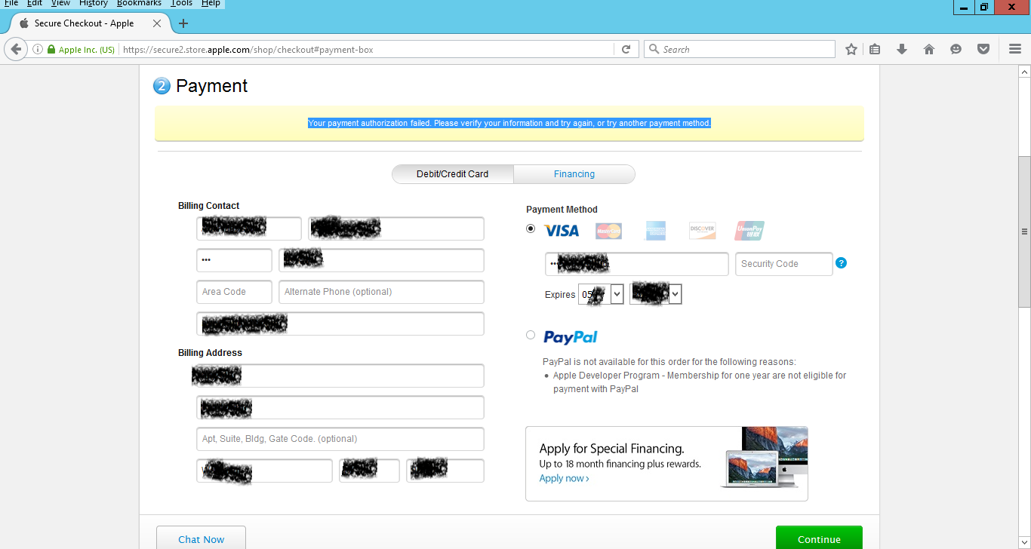Image resolution: width=1031 pixels, height=549 pixels.
Task: Click the Apt, Suite, Bldg, Gate Code field
Action: click(x=340, y=439)
